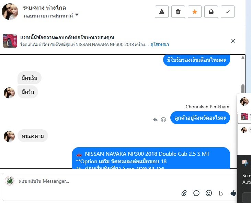Click the chat scrollbar up arrow
Viewport: 251px width, 203px height.
243,58
